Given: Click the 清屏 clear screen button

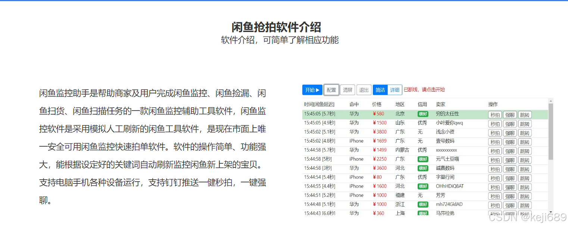Looking at the screenshot, I should (x=347, y=90).
